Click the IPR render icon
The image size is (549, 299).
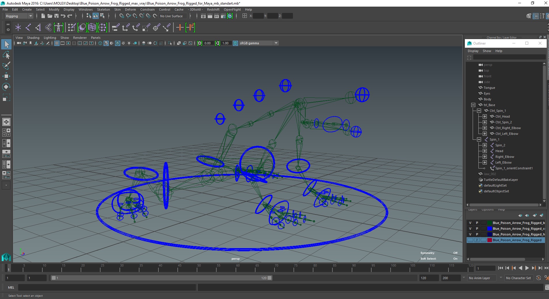[217, 16]
